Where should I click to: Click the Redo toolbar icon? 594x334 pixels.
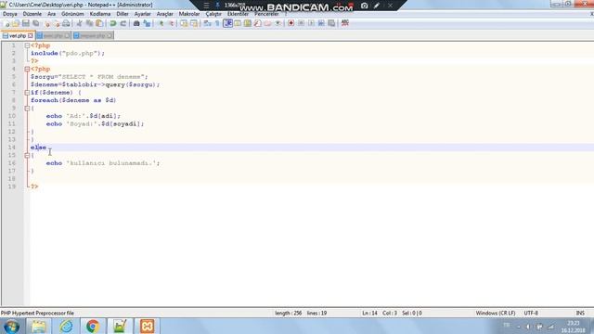pyautogui.click(x=123, y=23)
